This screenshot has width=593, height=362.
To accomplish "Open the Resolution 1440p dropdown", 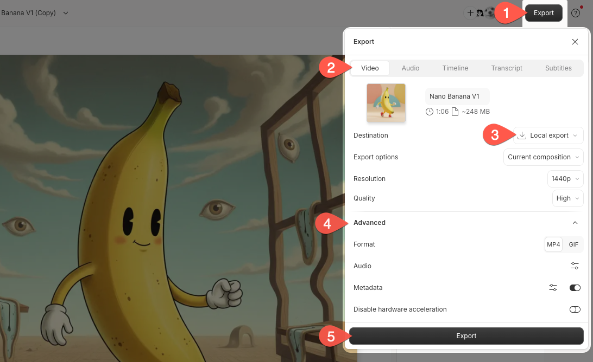I will pyautogui.click(x=565, y=178).
